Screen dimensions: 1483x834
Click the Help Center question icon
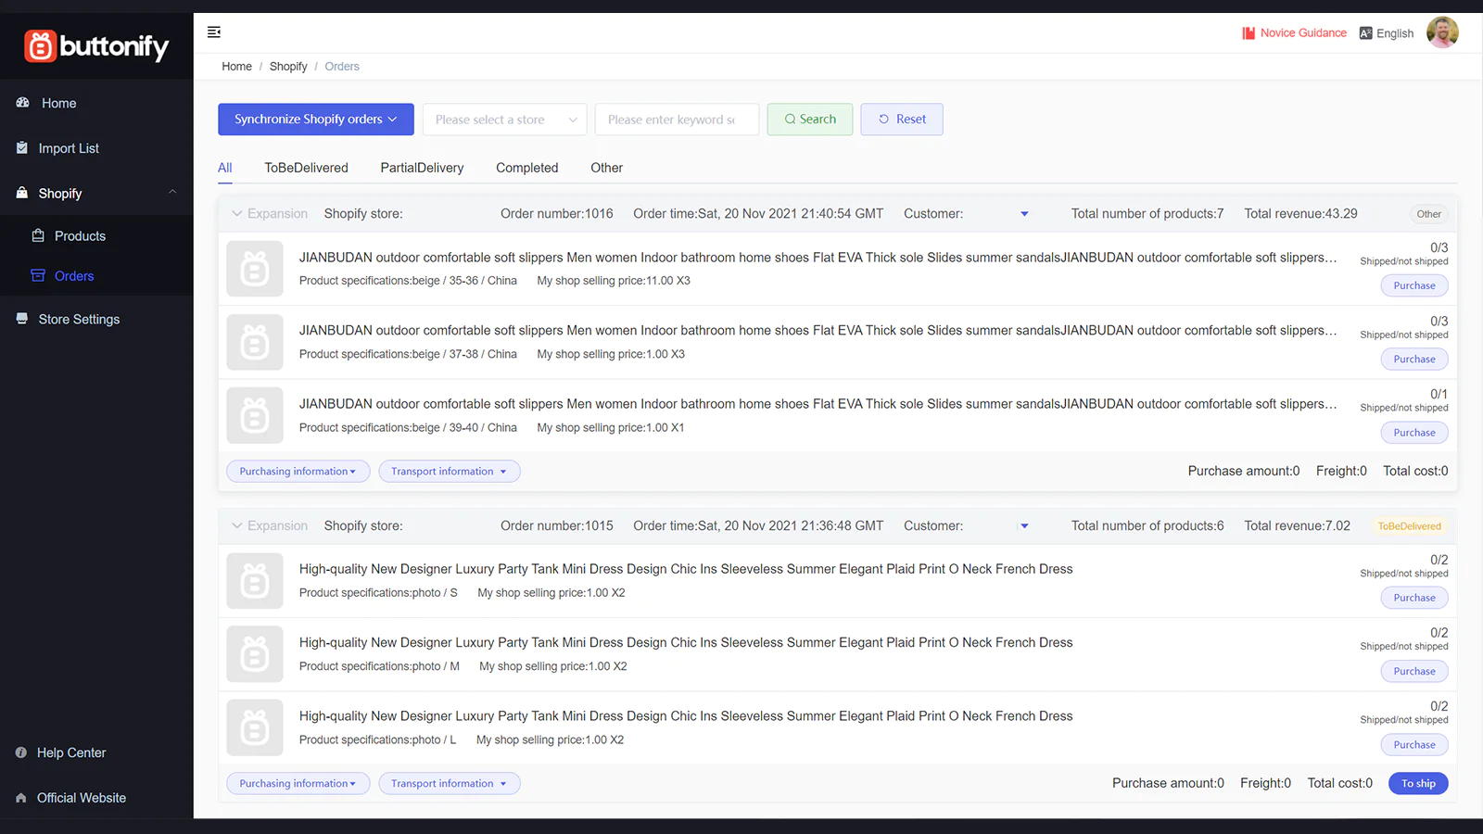[21, 752]
